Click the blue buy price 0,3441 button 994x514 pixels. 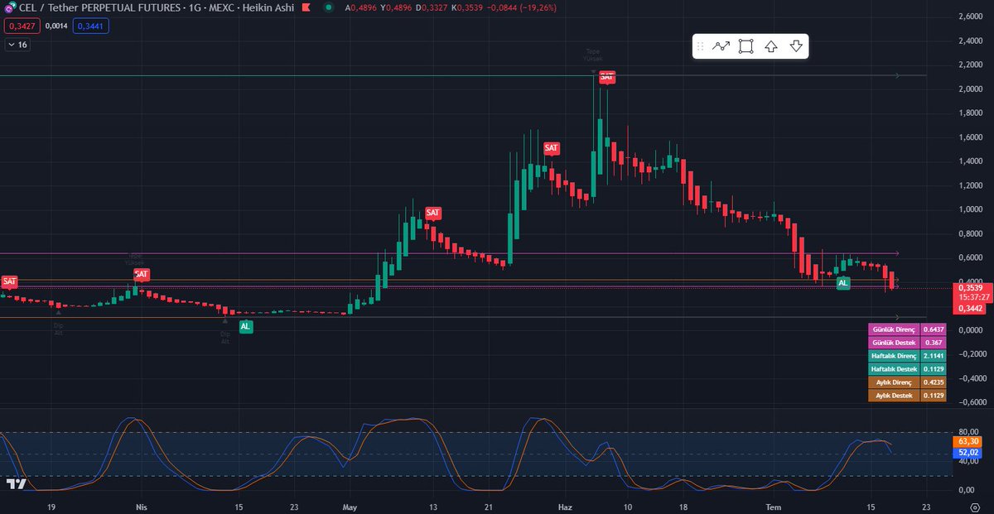(92, 26)
